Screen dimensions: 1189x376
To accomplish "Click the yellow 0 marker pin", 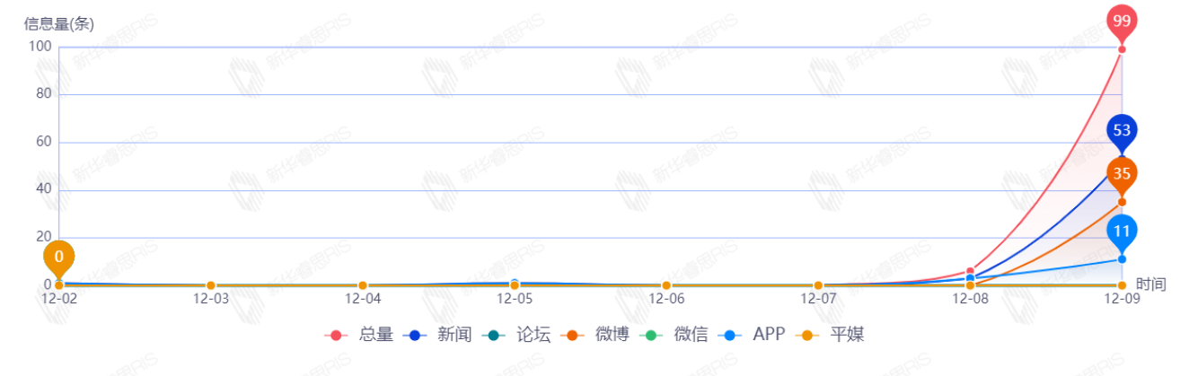I will coord(59,257).
